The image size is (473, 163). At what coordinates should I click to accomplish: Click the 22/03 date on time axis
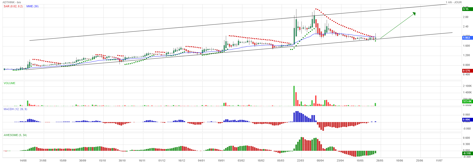tap(300, 161)
